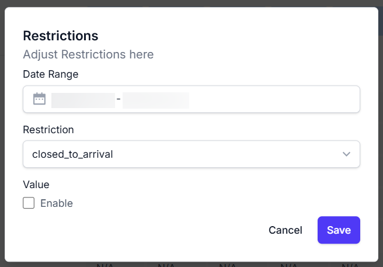Click the Date Range field label

click(50, 74)
